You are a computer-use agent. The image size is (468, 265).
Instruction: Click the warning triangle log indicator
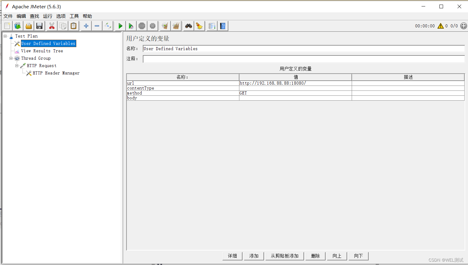441,26
